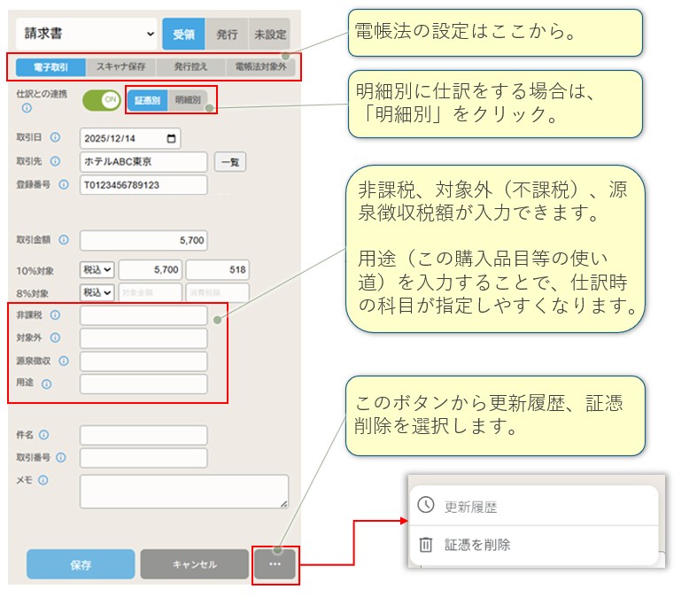This screenshot has width=689, height=597.
Task: Click the 源泉徴収 input field
Action: click(x=143, y=361)
